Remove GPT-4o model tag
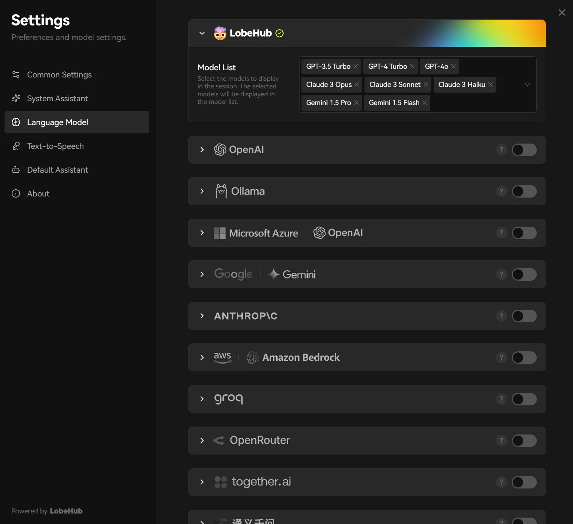Screen dimensions: 573x524 tap(453, 66)
